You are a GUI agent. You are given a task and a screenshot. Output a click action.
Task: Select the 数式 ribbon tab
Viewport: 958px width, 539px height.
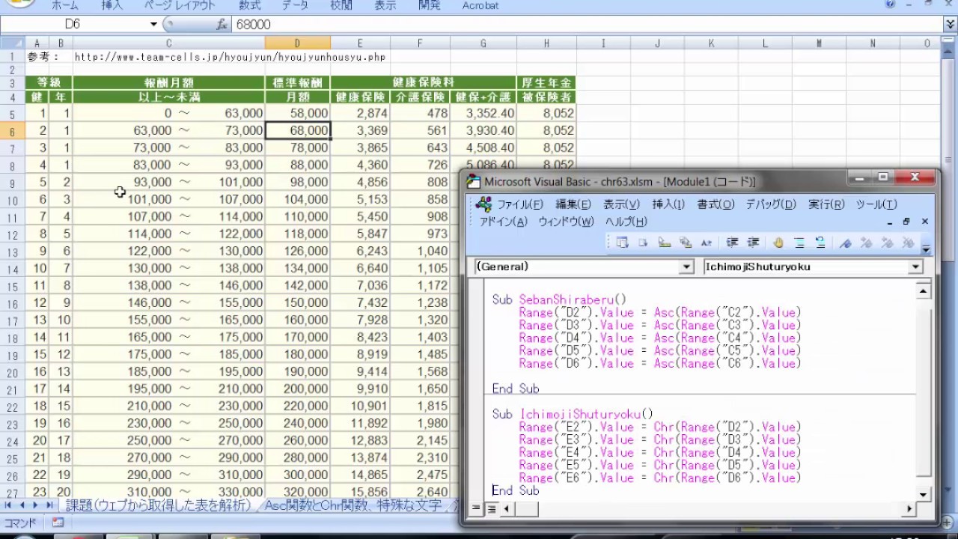[x=250, y=5]
